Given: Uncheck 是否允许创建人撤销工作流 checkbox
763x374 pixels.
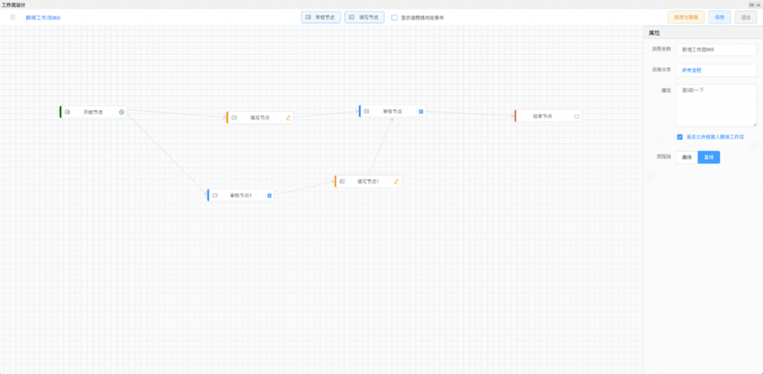Looking at the screenshot, I should (x=680, y=137).
